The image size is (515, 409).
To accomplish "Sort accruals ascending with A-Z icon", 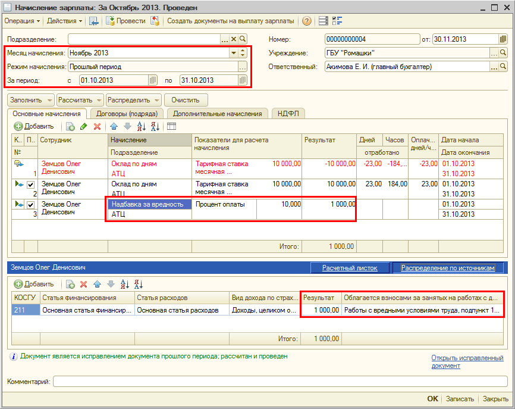I will (141, 126).
